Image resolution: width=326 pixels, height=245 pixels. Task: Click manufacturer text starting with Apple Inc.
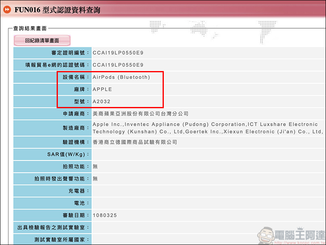(x=207, y=128)
